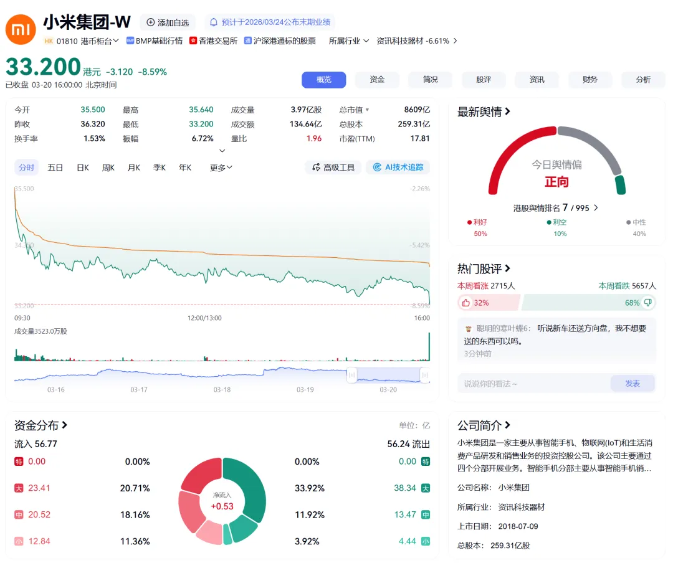Select the 利好 sentiment legend dot

click(x=469, y=222)
